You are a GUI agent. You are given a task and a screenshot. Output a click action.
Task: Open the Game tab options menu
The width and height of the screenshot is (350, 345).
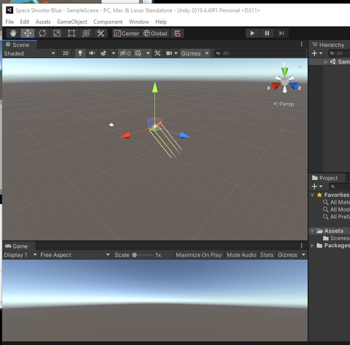[x=302, y=245]
